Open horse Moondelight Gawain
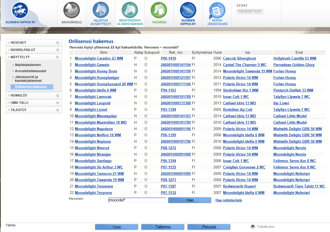 point(92,65)
